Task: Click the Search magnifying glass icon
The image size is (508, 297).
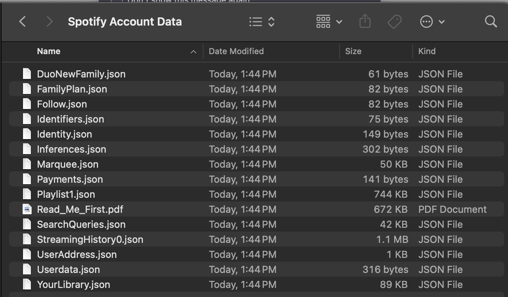Action: click(491, 21)
